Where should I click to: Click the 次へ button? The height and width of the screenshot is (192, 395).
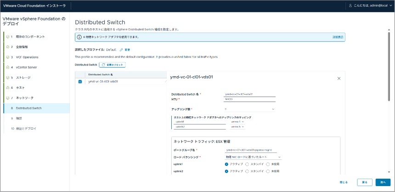pos(383,182)
